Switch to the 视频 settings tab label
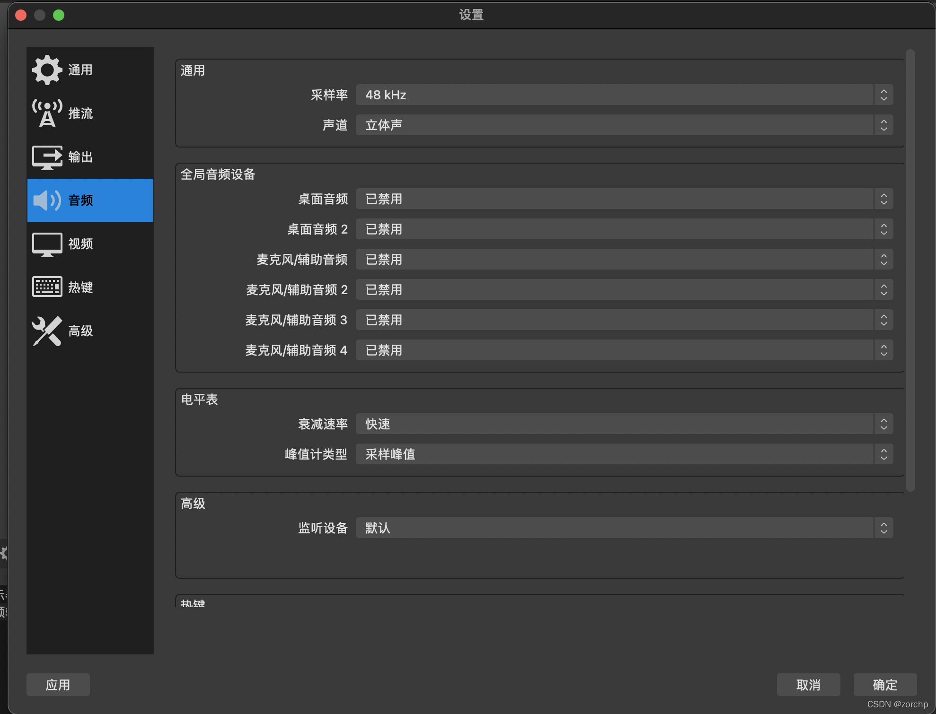936x714 pixels. click(80, 244)
